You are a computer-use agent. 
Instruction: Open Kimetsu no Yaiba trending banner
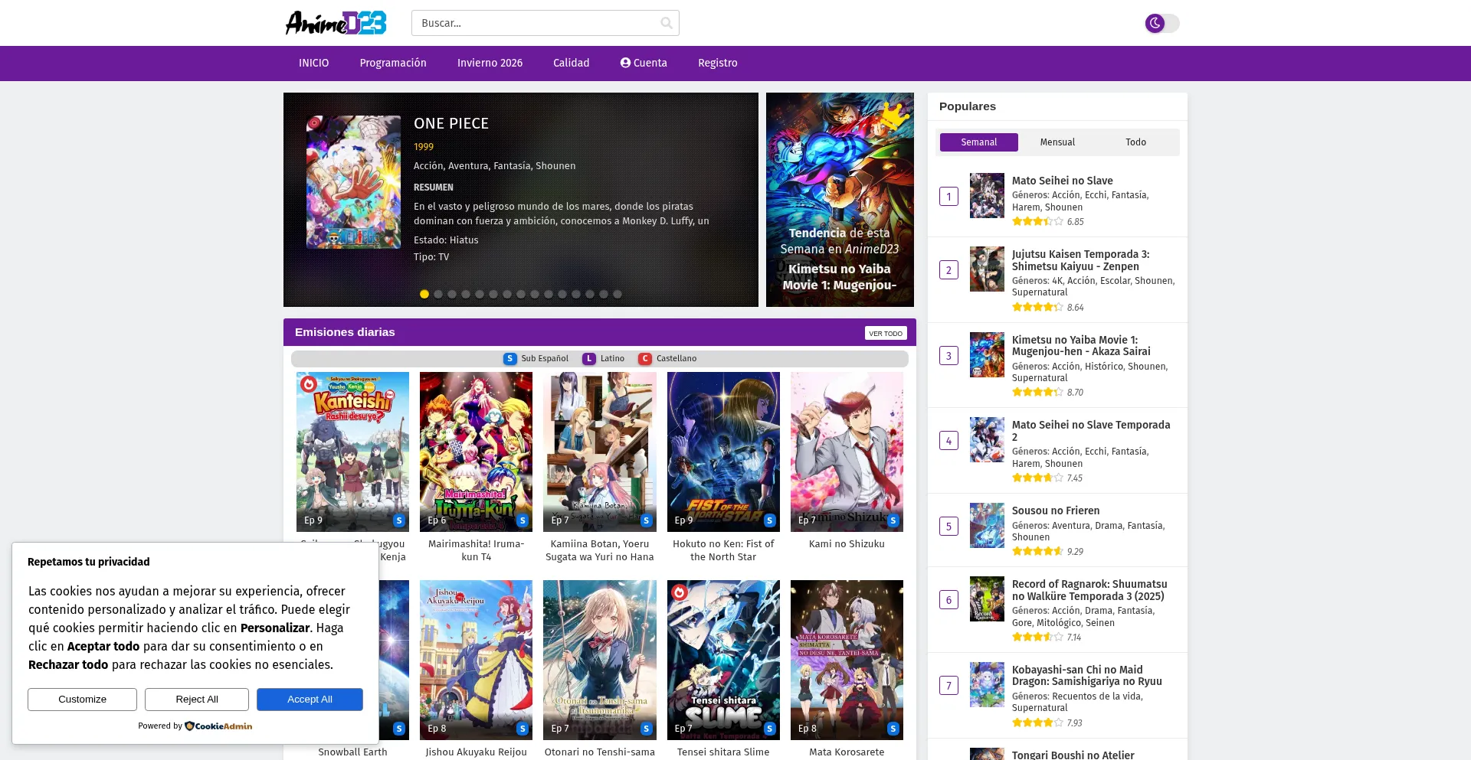pos(840,200)
